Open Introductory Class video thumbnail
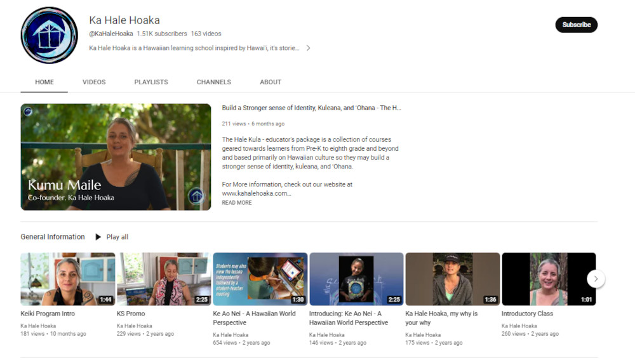Viewport: 635px width, 363px height. (x=549, y=279)
